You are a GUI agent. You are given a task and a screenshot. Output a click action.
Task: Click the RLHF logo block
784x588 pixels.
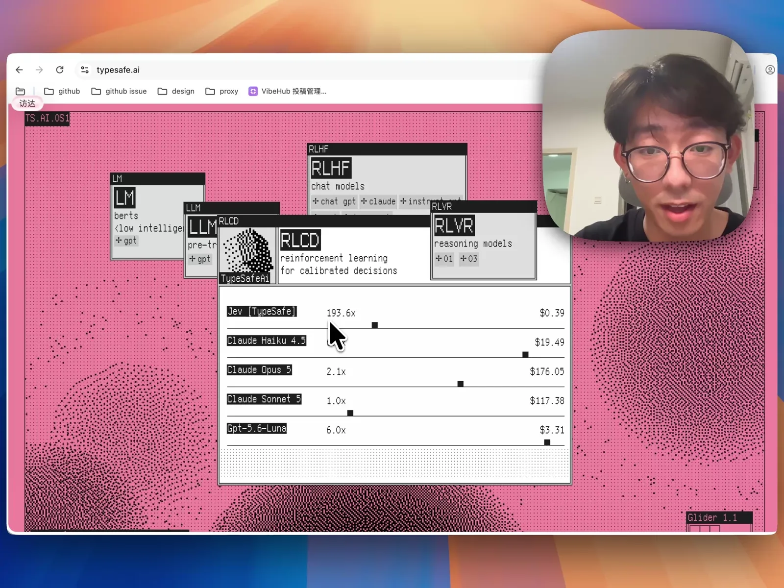pyautogui.click(x=331, y=168)
